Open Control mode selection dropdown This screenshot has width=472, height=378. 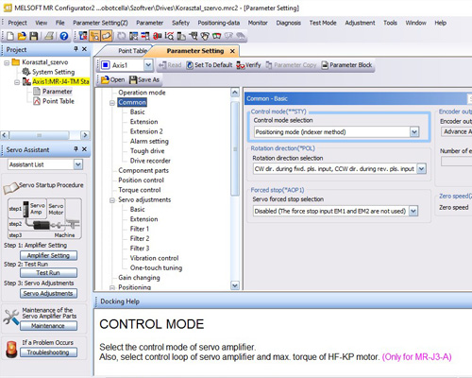click(414, 132)
